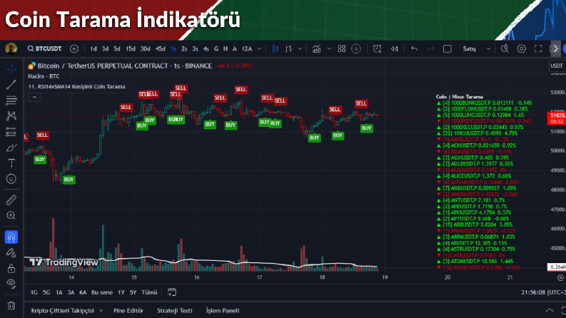The height and width of the screenshot is (318, 566).
Task: Open the candlestick bar style selector
Action: pos(276,48)
